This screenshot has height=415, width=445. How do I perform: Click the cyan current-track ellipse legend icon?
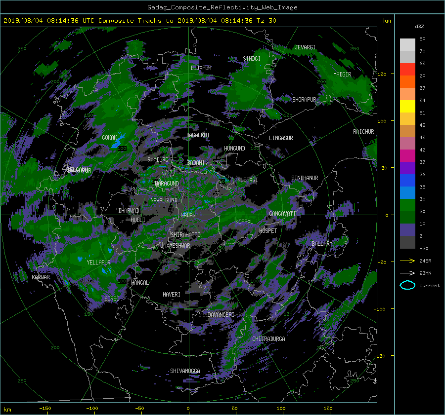click(x=407, y=285)
